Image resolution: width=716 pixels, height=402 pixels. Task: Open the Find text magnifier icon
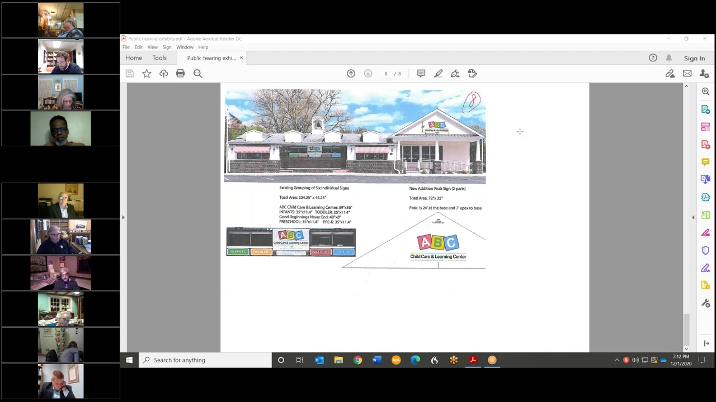click(197, 74)
